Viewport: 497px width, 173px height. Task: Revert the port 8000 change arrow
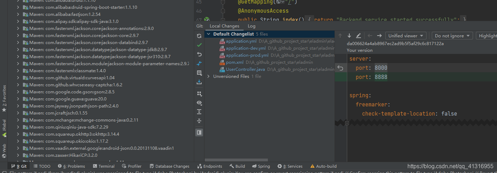(340, 68)
